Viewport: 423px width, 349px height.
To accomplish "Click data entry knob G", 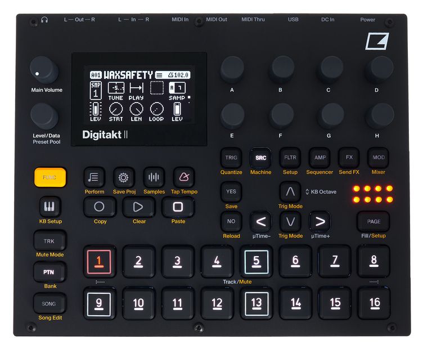I will point(331,115).
